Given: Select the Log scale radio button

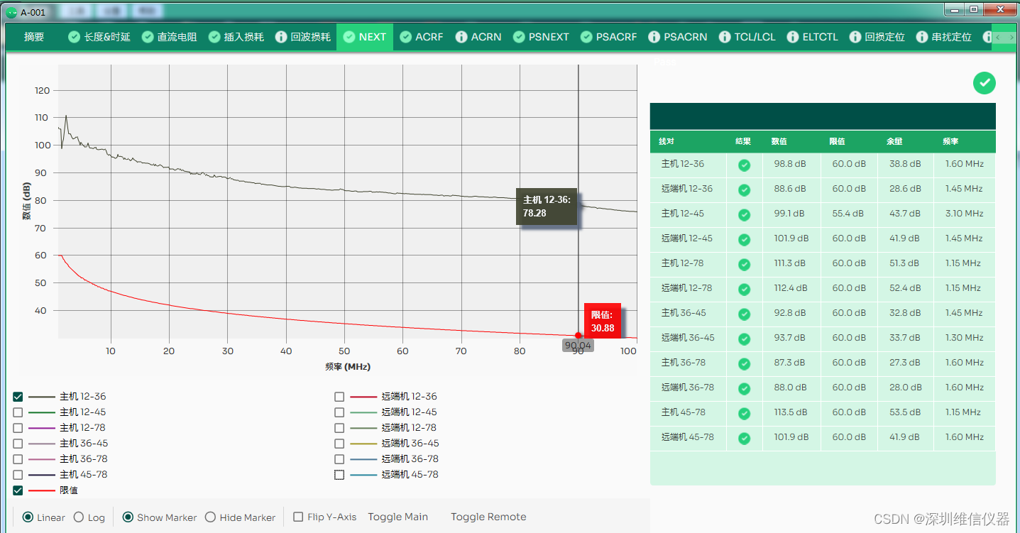Looking at the screenshot, I should tap(79, 517).
